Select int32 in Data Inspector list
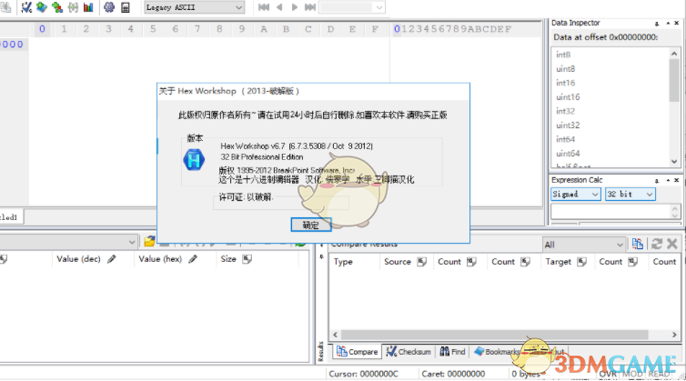686x381 pixels. [565, 111]
